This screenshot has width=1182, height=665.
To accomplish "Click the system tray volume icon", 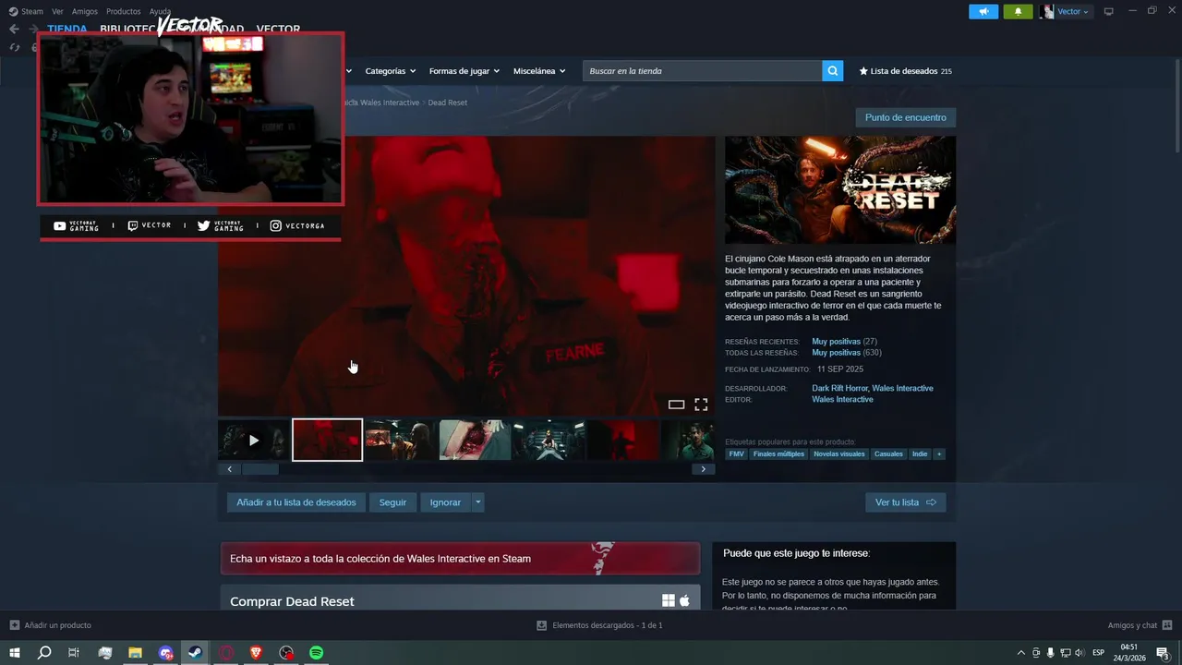I will [1079, 653].
